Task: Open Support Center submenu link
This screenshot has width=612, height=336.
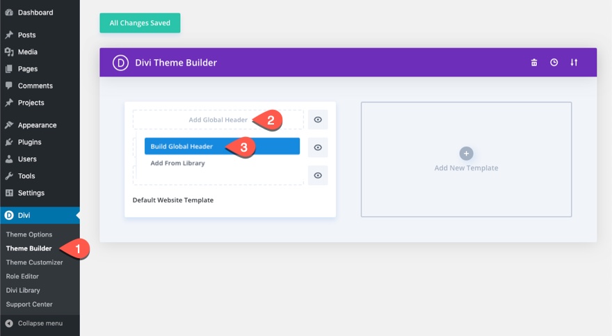Action: pos(29,304)
